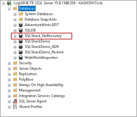Click the SQLShack_NoRecovery database cylinder icon
Screen dimensions: 137x117
21,36
